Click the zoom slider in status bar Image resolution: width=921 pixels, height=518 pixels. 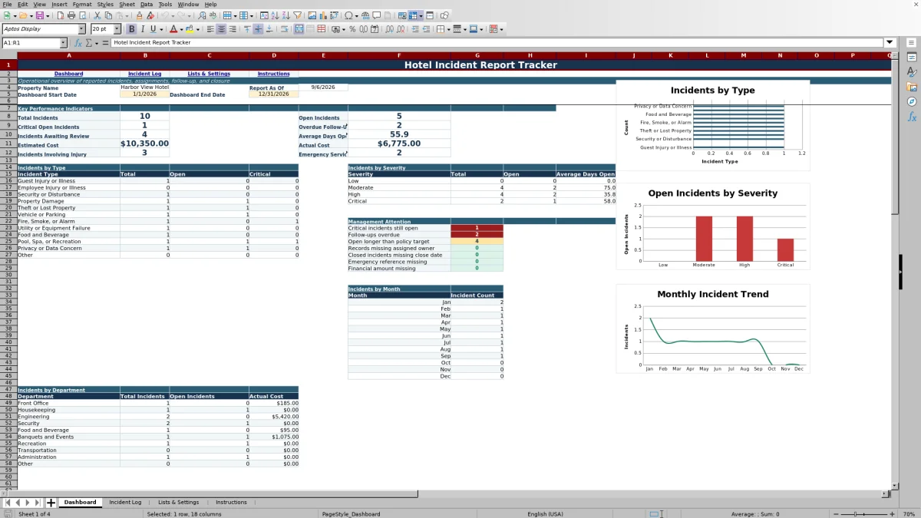tap(865, 513)
